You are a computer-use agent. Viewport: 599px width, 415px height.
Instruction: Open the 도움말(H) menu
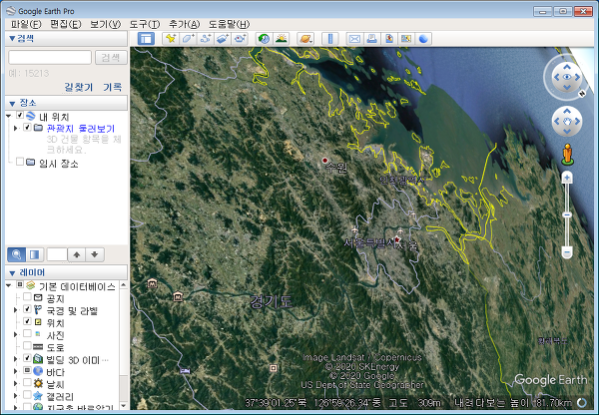coord(229,24)
